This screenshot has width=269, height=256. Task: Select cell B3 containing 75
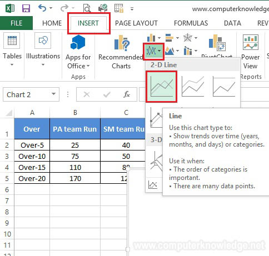pyautogui.click(x=75, y=156)
